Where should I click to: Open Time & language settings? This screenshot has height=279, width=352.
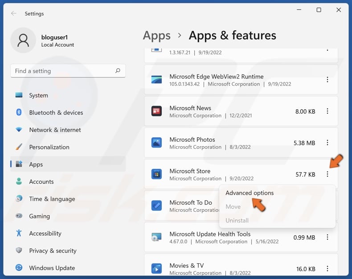(x=68, y=199)
